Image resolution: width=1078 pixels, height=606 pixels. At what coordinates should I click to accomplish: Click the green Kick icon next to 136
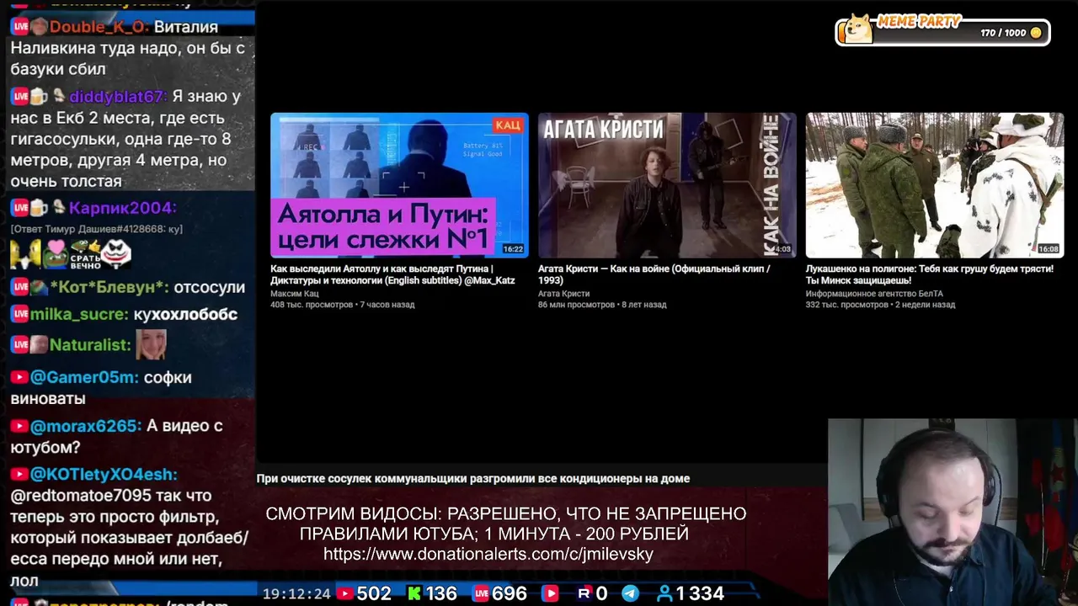pos(414,594)
